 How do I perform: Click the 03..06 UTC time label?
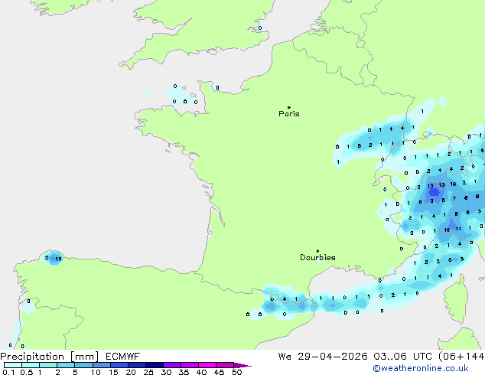(402, 357)
